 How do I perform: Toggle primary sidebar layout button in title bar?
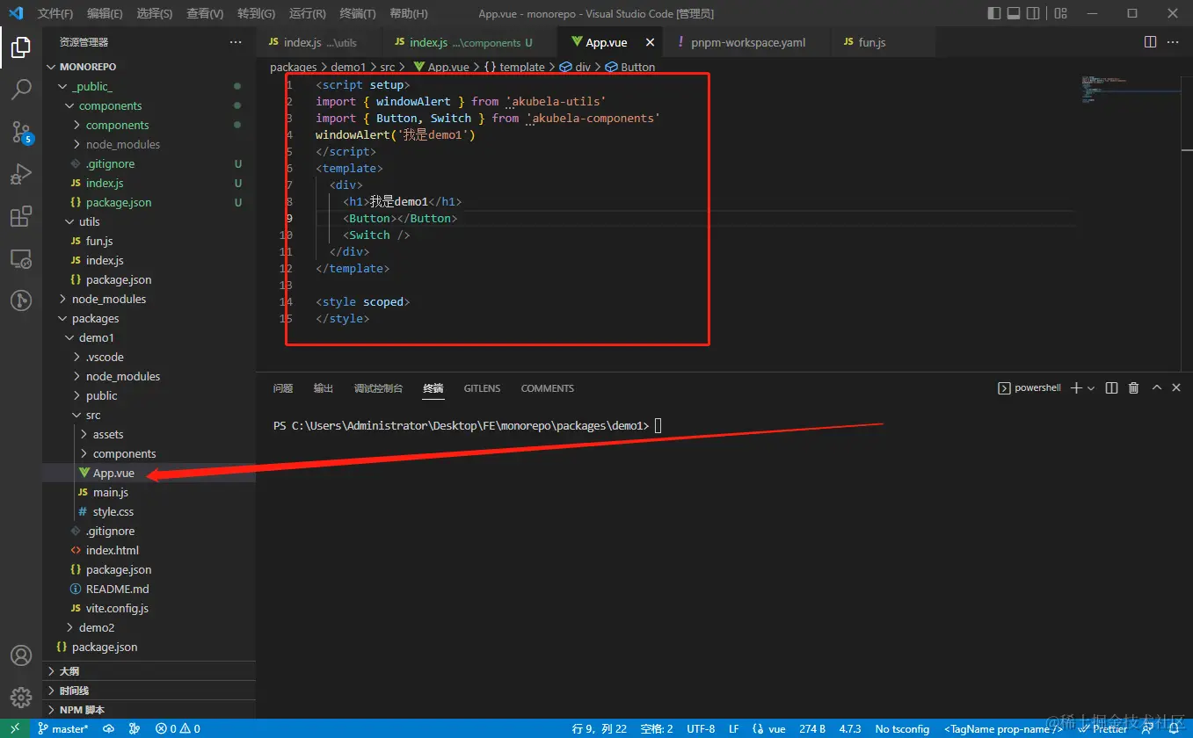(x=994, y=13)
